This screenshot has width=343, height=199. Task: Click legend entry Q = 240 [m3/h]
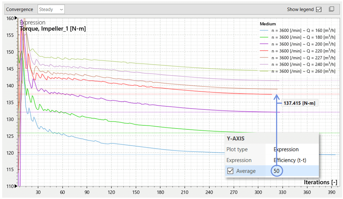coord(297,65)
